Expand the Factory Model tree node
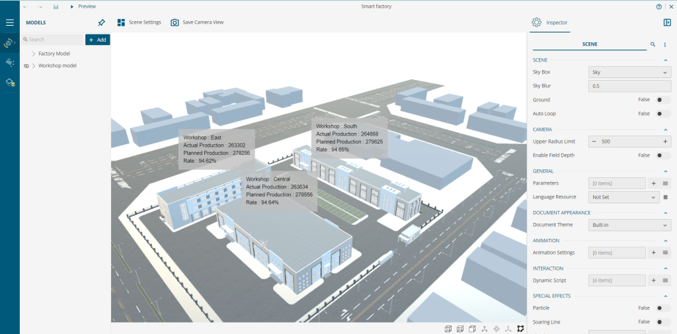Image resolution: width=677 pixels, height=334 pixels. (x=33, y=54)
